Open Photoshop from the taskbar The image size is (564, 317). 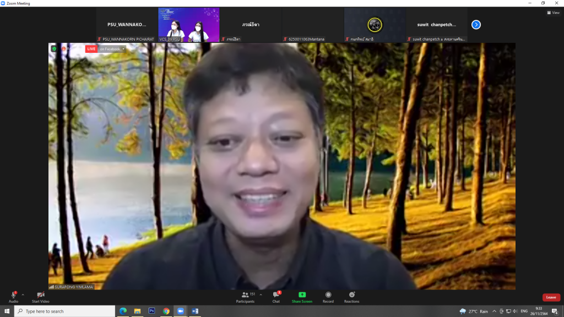pos(151,311)
